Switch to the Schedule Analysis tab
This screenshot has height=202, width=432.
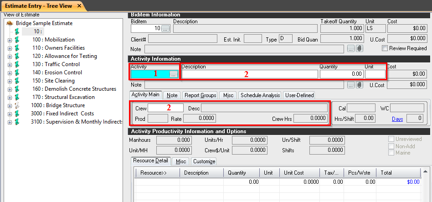coord(260,95)
